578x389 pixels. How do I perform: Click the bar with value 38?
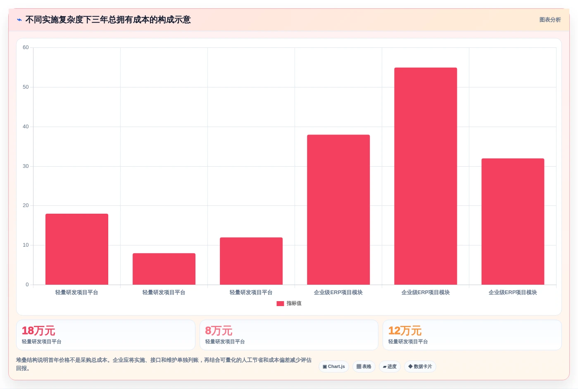pos(338,210)
